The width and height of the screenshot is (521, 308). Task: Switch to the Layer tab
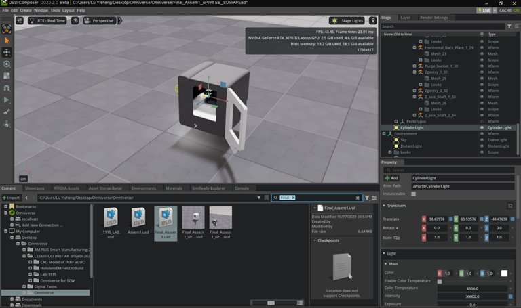(x=406, y=18)
